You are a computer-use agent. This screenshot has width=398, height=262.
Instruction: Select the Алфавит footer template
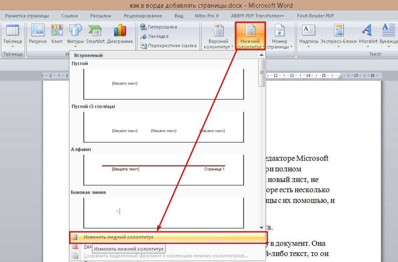pos(164,169)
